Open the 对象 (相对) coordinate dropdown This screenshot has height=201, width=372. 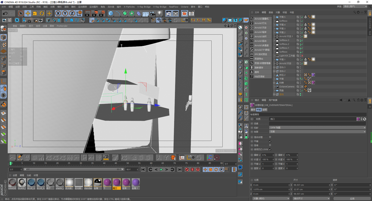coord(271,199)
